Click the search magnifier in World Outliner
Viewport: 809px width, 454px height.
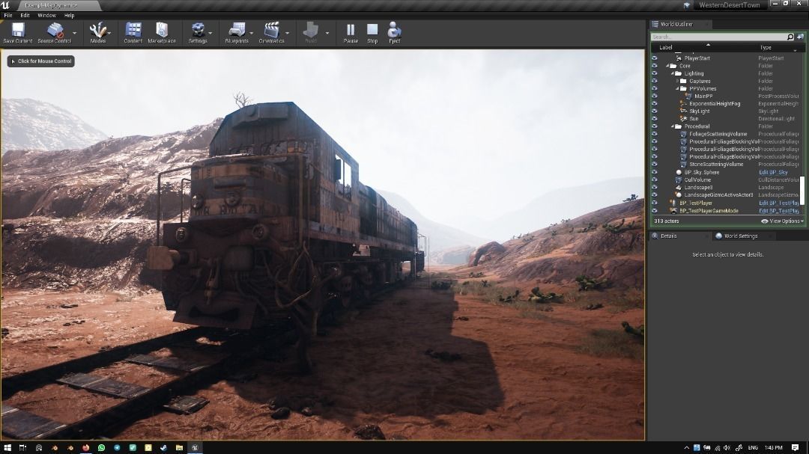click(790, 37)
